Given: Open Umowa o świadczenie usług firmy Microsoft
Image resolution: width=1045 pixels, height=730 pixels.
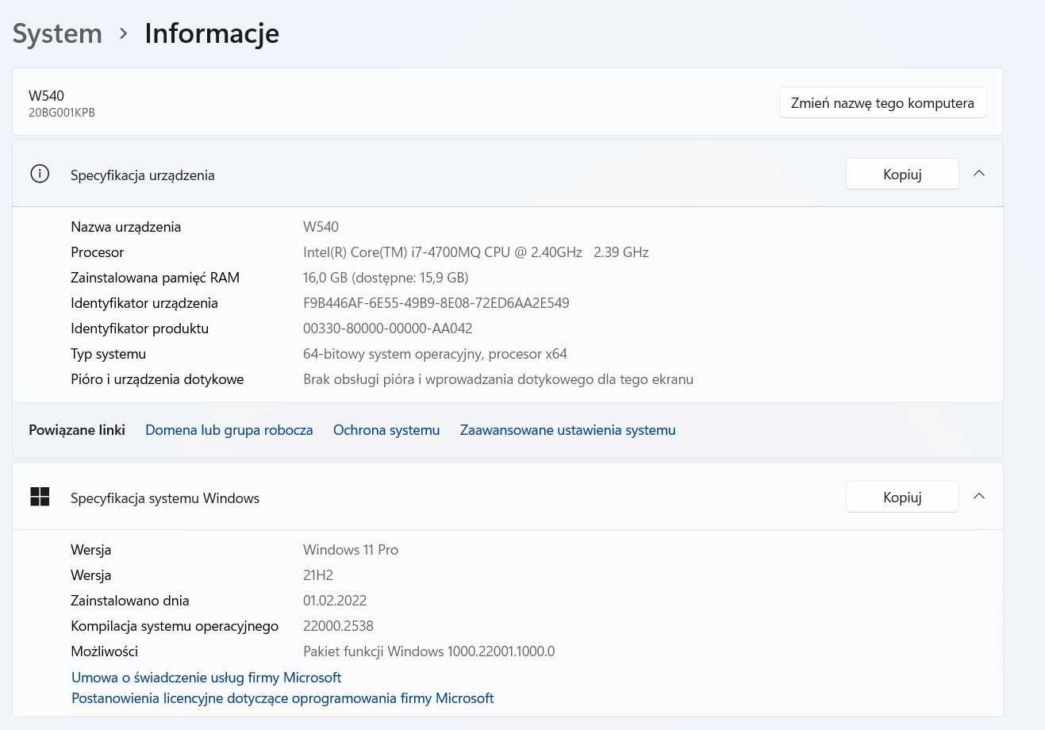Looking at the screenshot, I should pos(206,678).
